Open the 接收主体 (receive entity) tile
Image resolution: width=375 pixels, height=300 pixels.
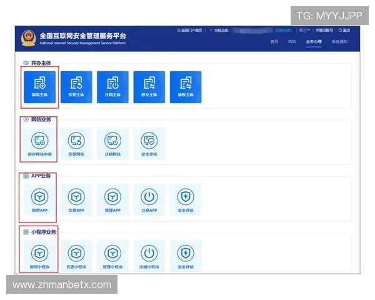186,87
